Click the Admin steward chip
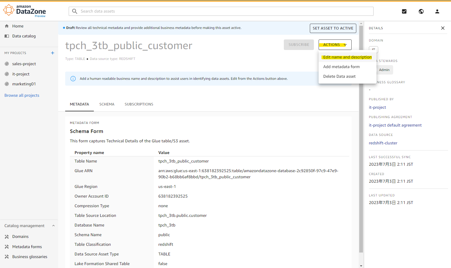Image resolution: width=451 pixels, height=268 pixels. click(384, 70)
